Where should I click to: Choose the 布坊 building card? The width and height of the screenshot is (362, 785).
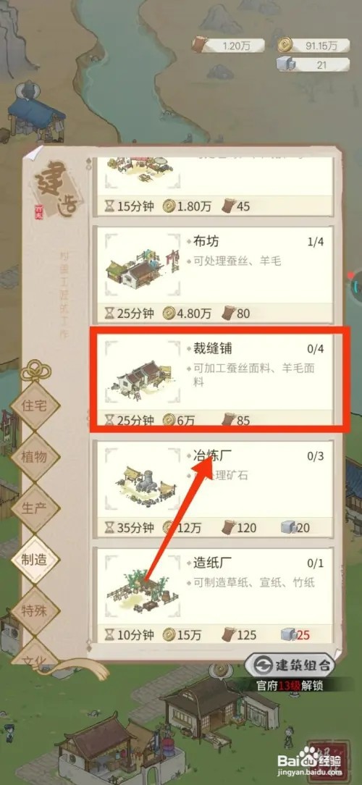click(214, 274)
